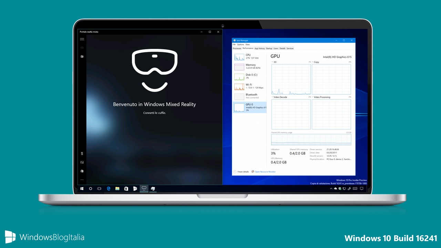Click the touch keyboard tray icon

pos(355,189)
